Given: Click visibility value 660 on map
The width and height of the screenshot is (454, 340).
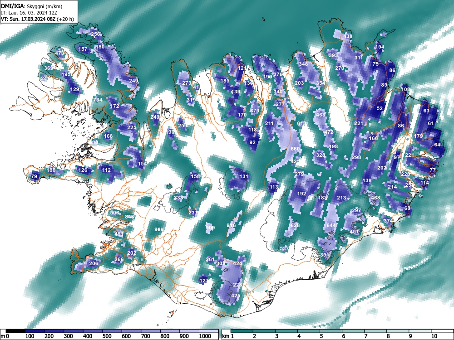Looking at the screenshot, I should (x=295, y=149).
